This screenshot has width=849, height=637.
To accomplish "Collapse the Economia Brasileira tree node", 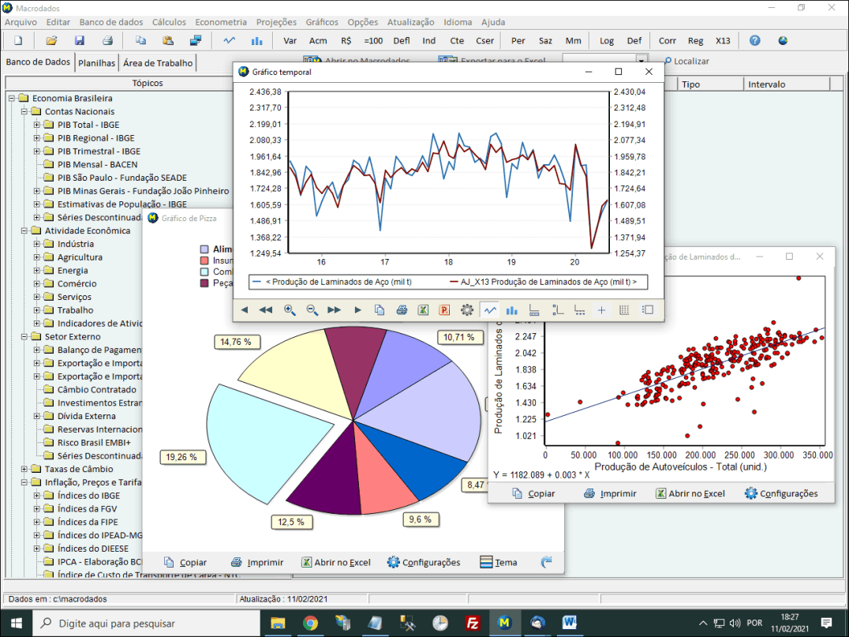I will [11, 98].
